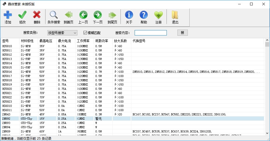270x141 pixels.
Task: Click 45V voltage cell in 2N843 row
Action: click(42, 114)
